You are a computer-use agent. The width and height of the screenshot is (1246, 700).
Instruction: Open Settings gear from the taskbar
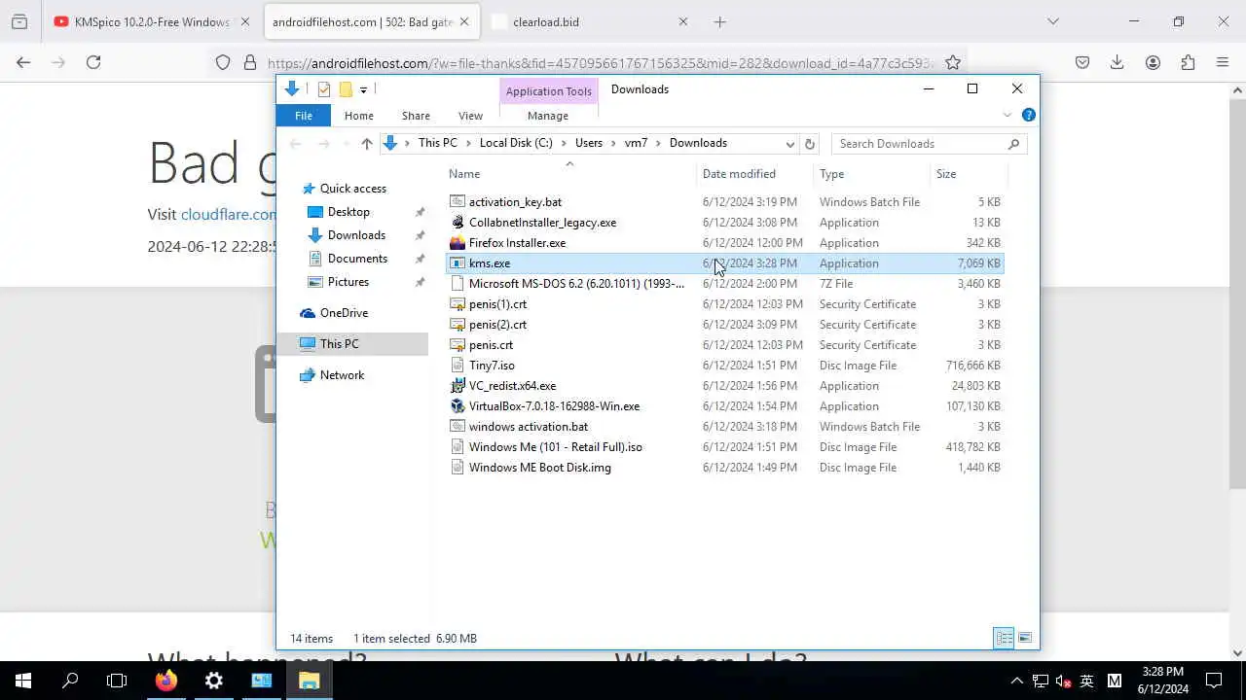[x=214, y=681]
